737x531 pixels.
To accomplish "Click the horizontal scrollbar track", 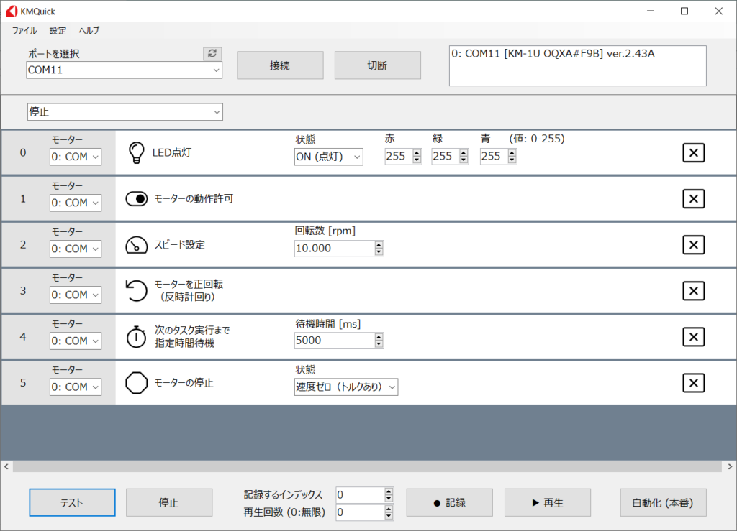I will click(x=367, y=466).
